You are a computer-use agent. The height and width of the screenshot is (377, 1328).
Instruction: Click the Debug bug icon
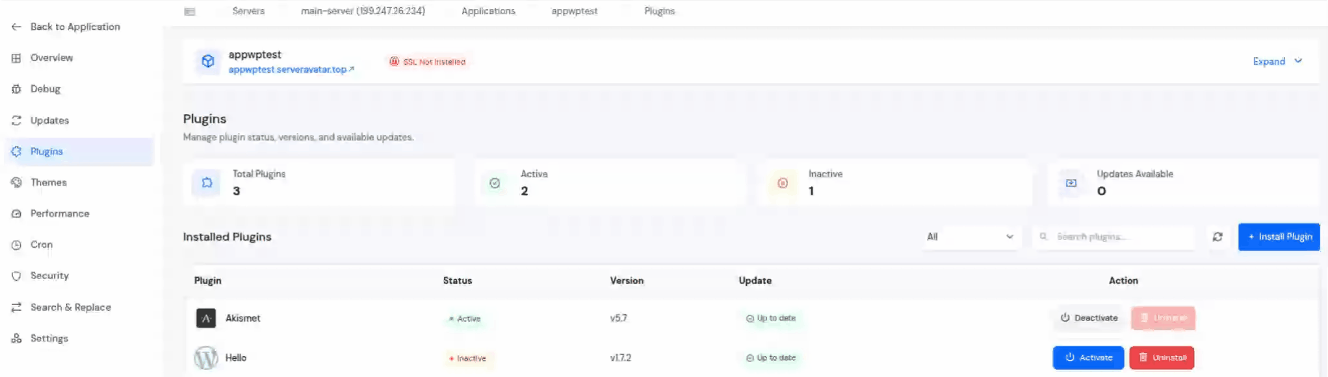[16, 89]
